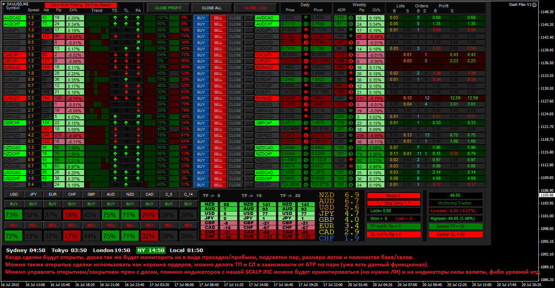This screenshot has width=555, height=288.
Task: Click the TL up arrow in USDCAD row
Action: click(126, 172)
